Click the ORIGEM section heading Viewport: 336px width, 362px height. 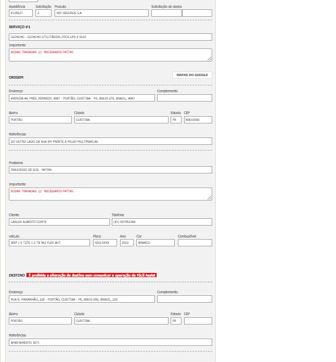click(x=16, y=77)
